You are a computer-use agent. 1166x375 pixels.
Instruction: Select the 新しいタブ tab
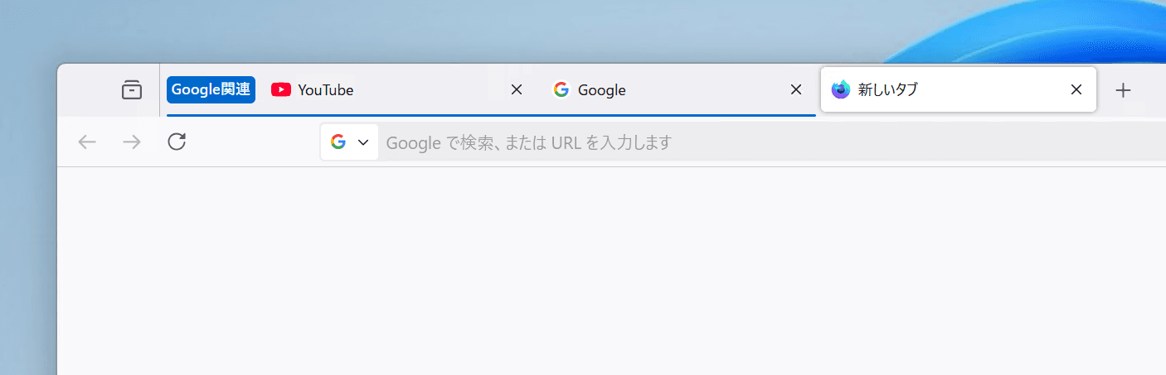pos(959,89)
